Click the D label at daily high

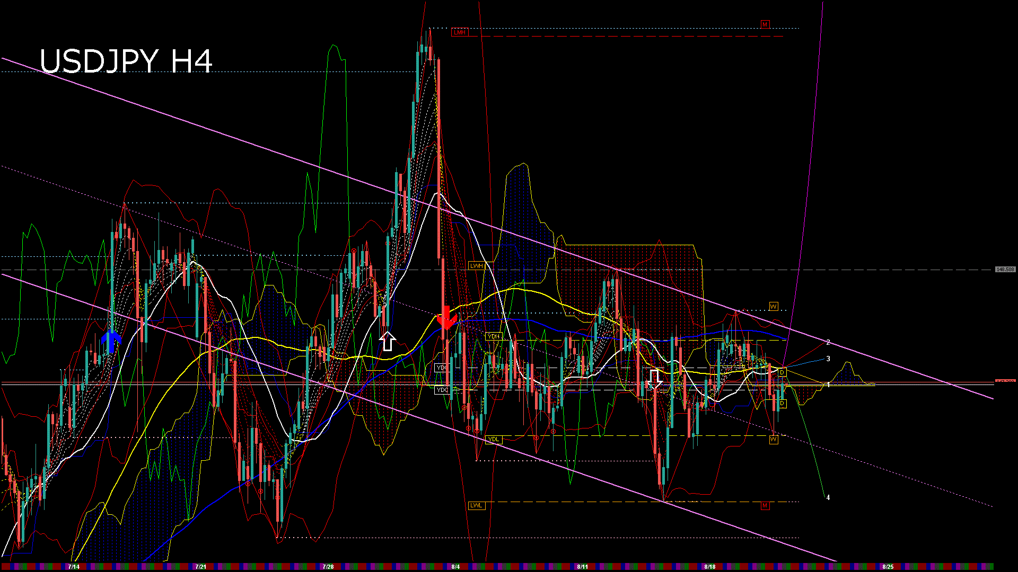click(x=782, y=373)
